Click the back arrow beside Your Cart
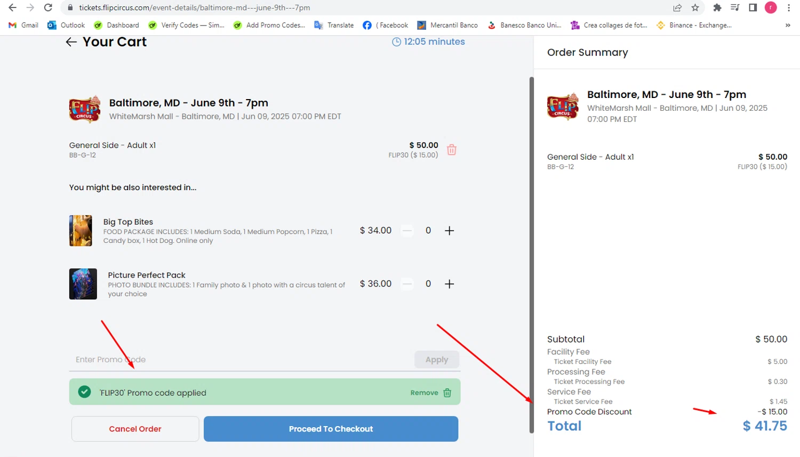Screen dimensions: 800x457 tap(71, 42)
